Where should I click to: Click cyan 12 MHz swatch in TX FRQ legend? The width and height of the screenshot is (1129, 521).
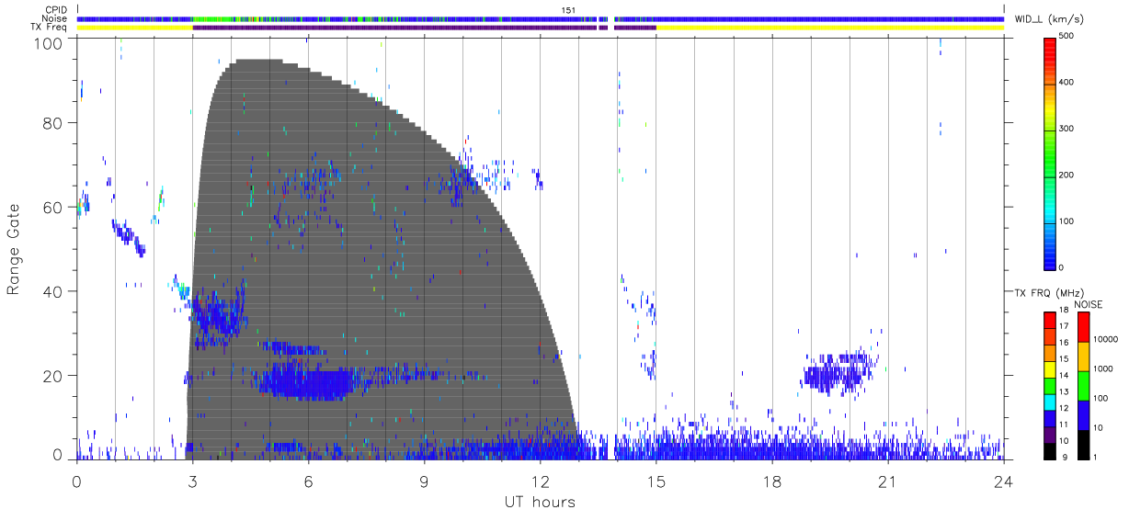pos(1049,402)
